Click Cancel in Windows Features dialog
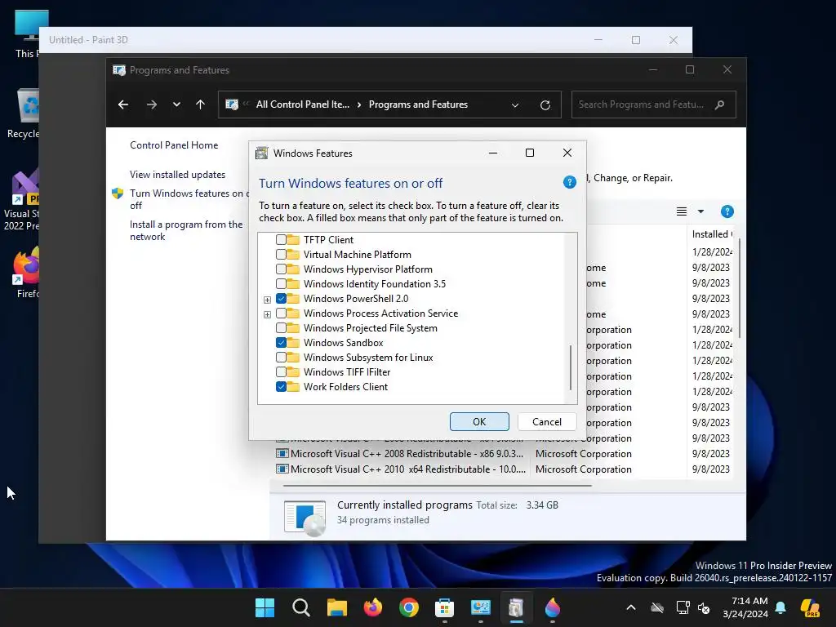The image size is (836, 627). [x=547, y=422]
